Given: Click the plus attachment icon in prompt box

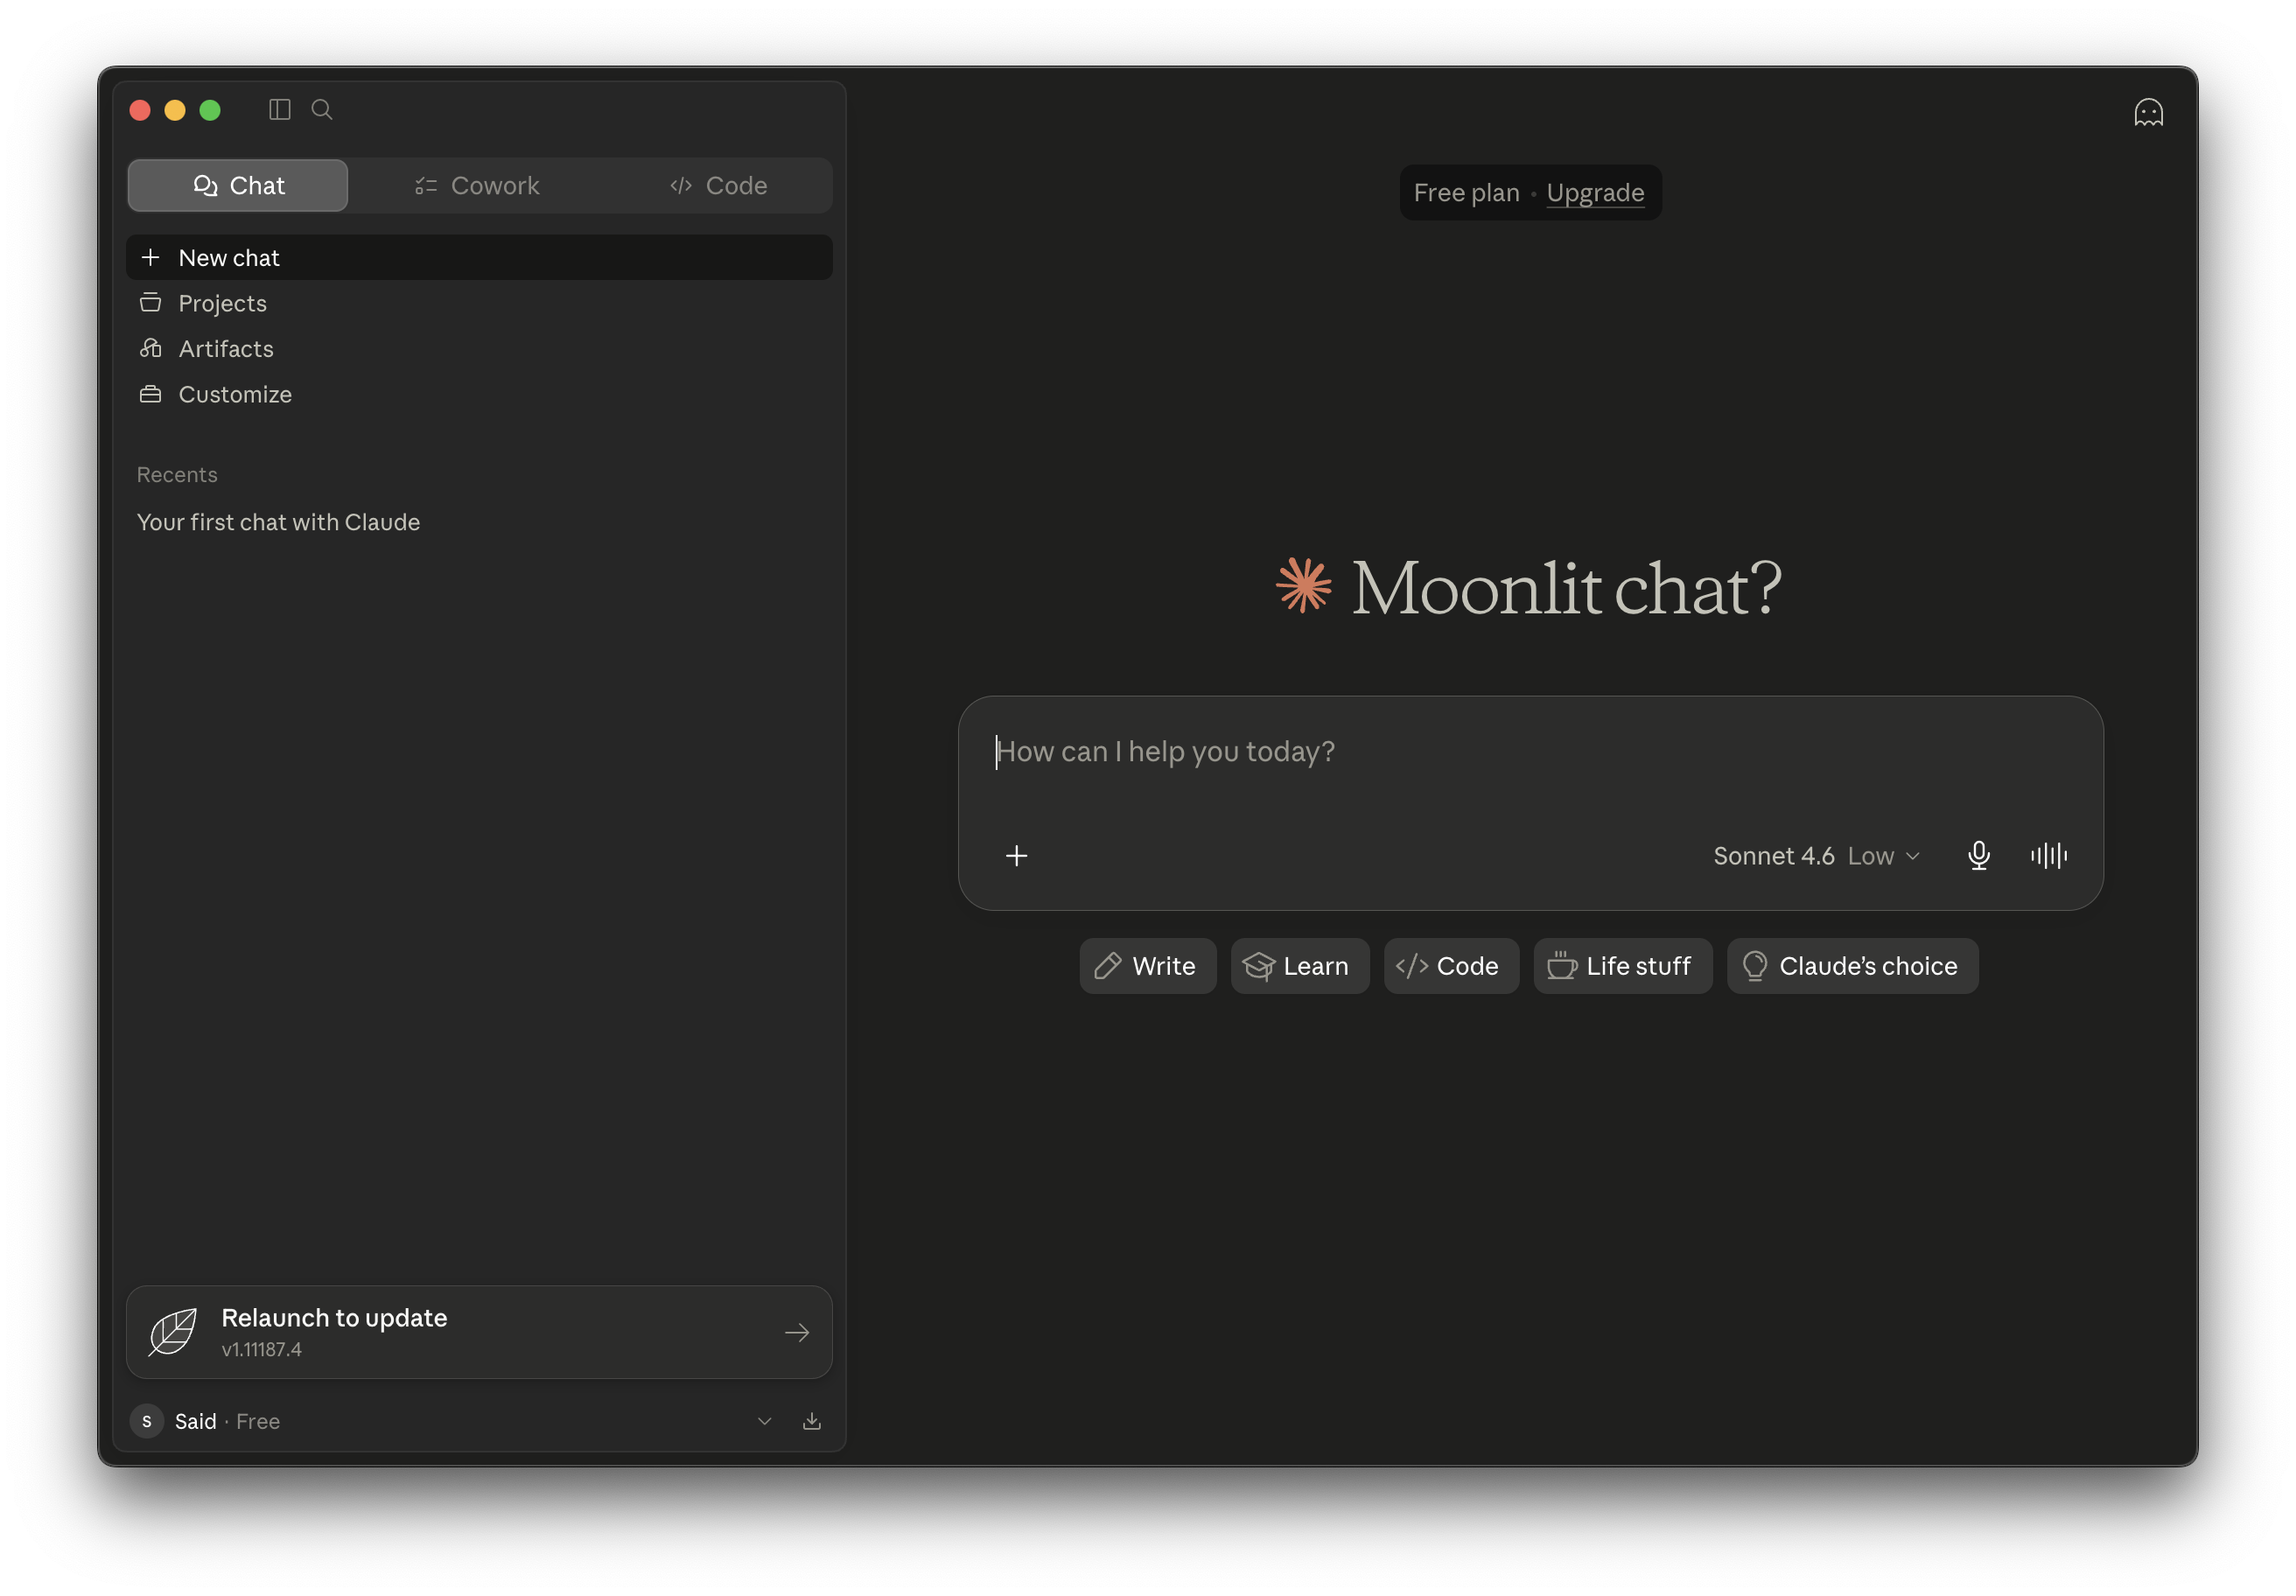Looking at the screenshot, I should click(x=1016, y=856).
